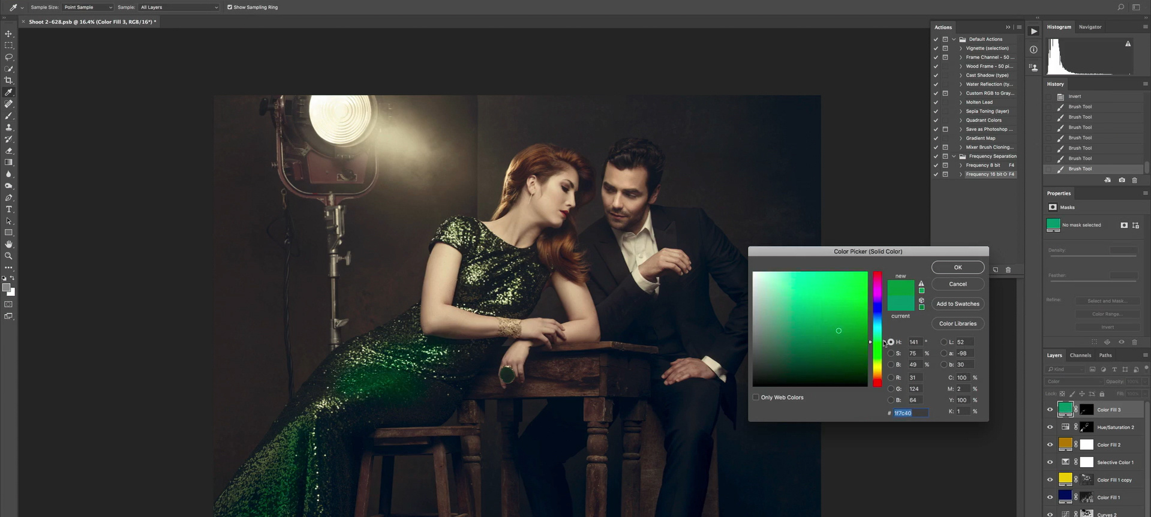Viewport: 1151px width, 517px height.
Task: Select the History Brush tool
Action: [8, 139]
